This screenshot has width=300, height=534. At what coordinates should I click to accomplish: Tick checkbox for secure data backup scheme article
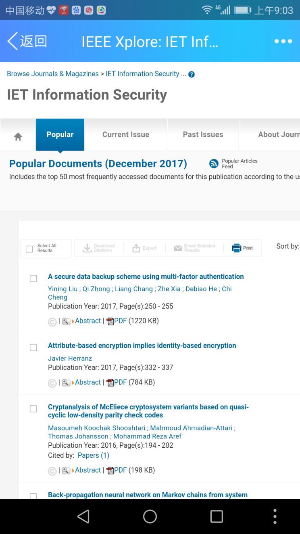click(x=33, y=279)
